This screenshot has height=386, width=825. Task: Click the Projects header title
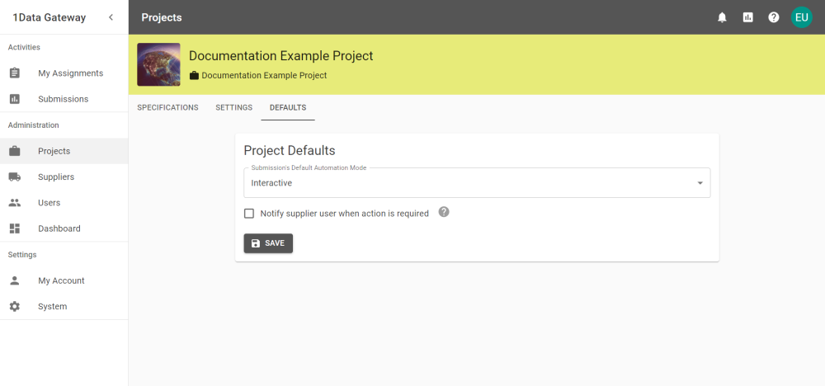tap(162, 17)
